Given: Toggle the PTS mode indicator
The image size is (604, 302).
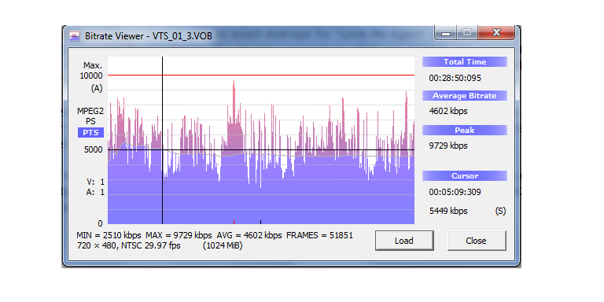Looking at the screenshot, I should pos(91,133).
